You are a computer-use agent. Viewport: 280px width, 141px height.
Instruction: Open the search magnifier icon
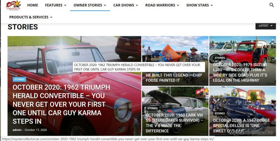coord(272,5)
